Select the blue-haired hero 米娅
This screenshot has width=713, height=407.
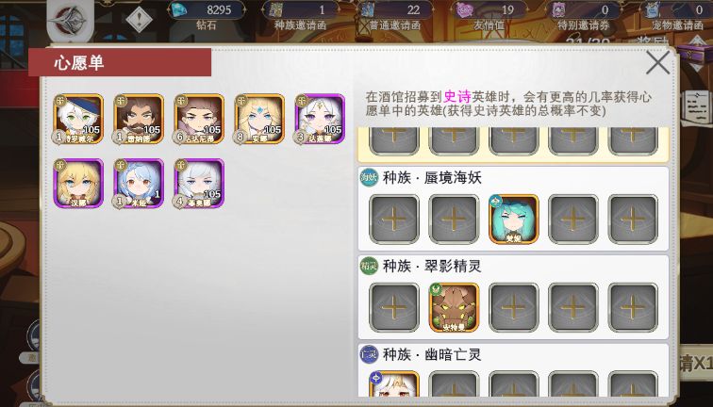139,184
